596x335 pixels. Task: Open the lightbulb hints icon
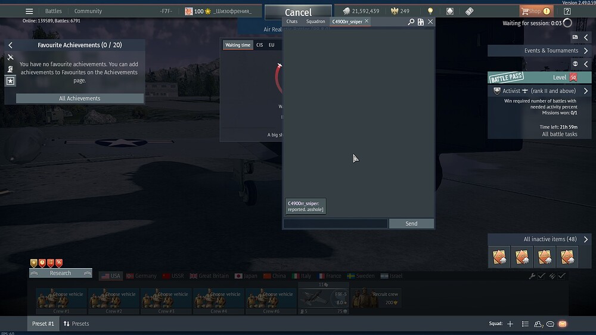coord(430,11)
